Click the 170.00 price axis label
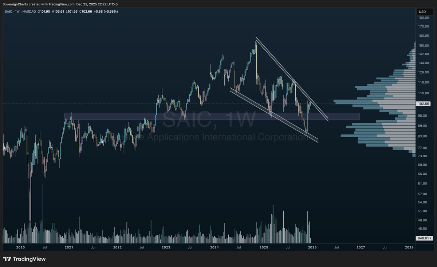Viewport: 437px width, 267px height. (423, 27)
